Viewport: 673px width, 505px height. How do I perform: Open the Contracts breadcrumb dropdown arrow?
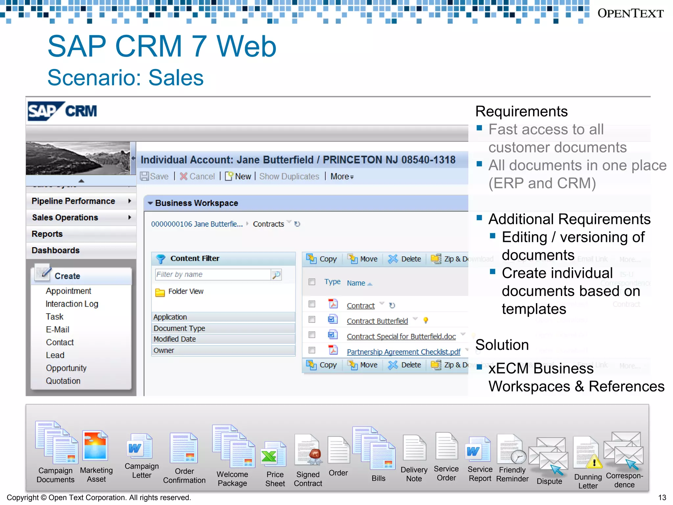[x=289, y=222]
